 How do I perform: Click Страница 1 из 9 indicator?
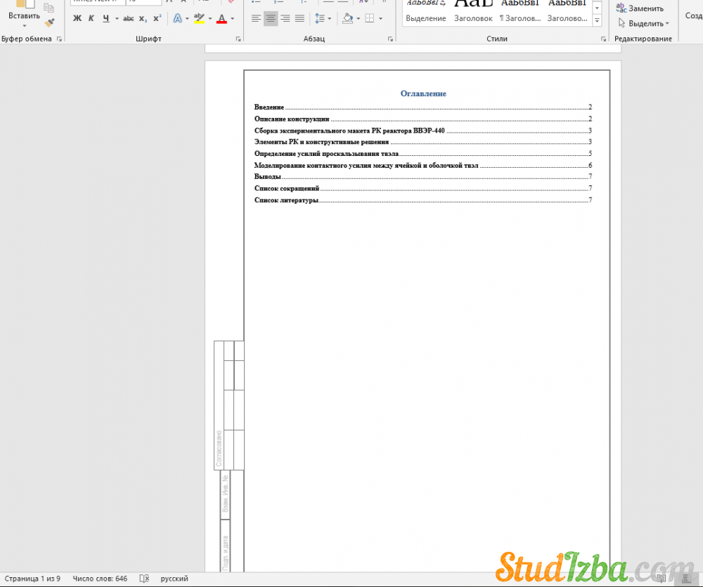32,579
